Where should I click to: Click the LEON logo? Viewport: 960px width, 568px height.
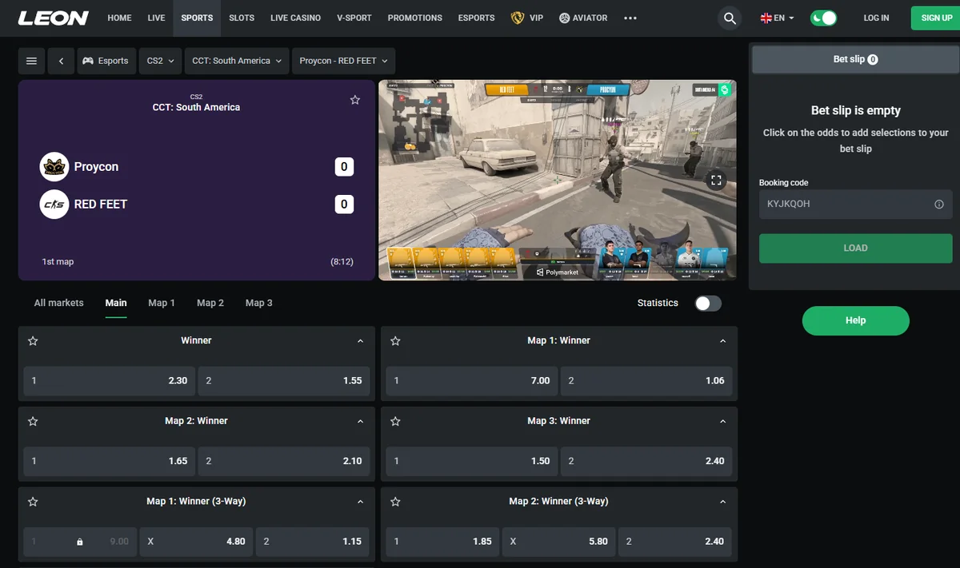pyautogui.click(x=53, y=18)
